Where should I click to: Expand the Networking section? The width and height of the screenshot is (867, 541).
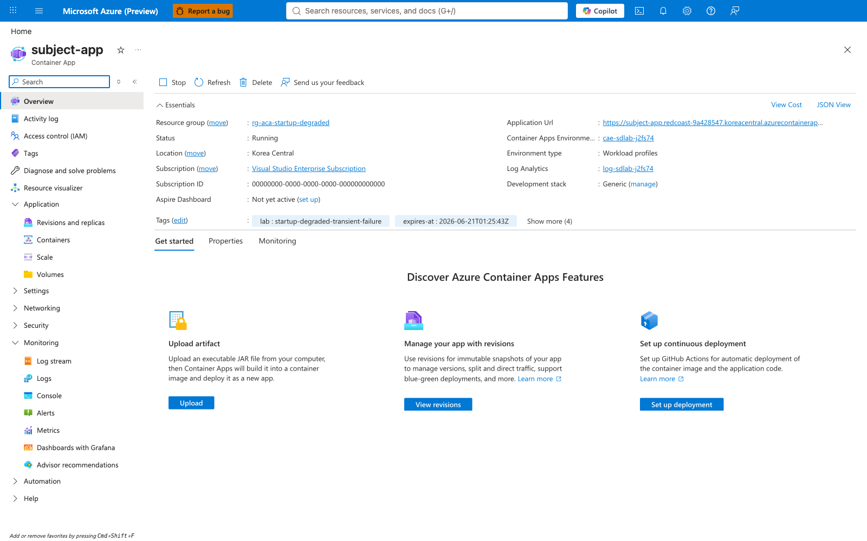click(x=15, y=308)
